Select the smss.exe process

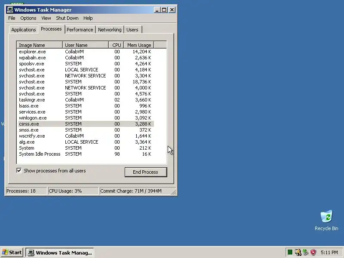(86, 130)
